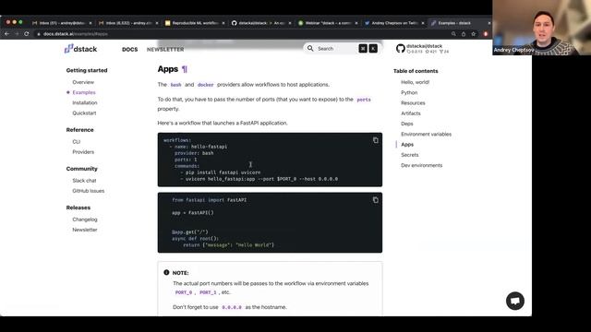This screenshot has width=591, height=332.
Task: Jump to Hello, world! in table of contents
Action: click(415, 82)
